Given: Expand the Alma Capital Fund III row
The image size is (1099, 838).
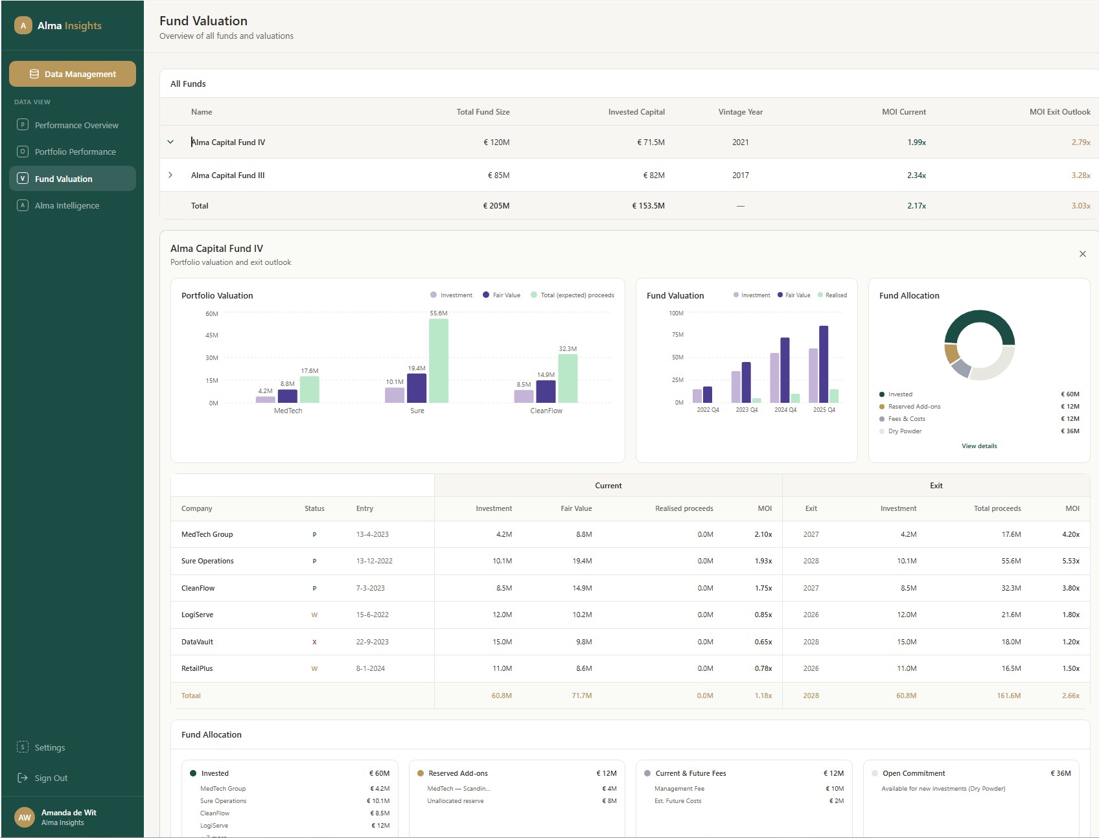Looking at the screenshot, I should click(170, 175).
